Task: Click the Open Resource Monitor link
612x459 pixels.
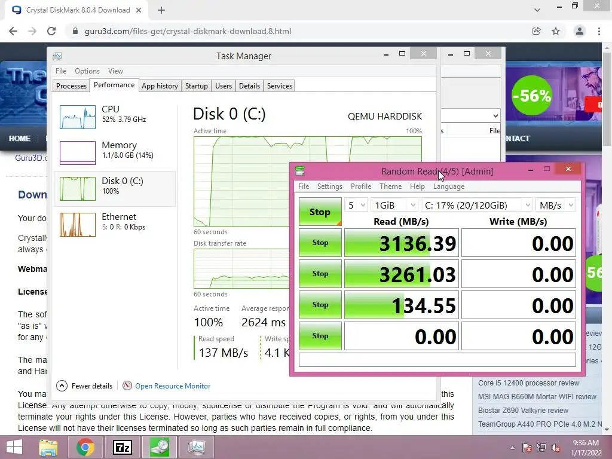Action: point(173,386)
